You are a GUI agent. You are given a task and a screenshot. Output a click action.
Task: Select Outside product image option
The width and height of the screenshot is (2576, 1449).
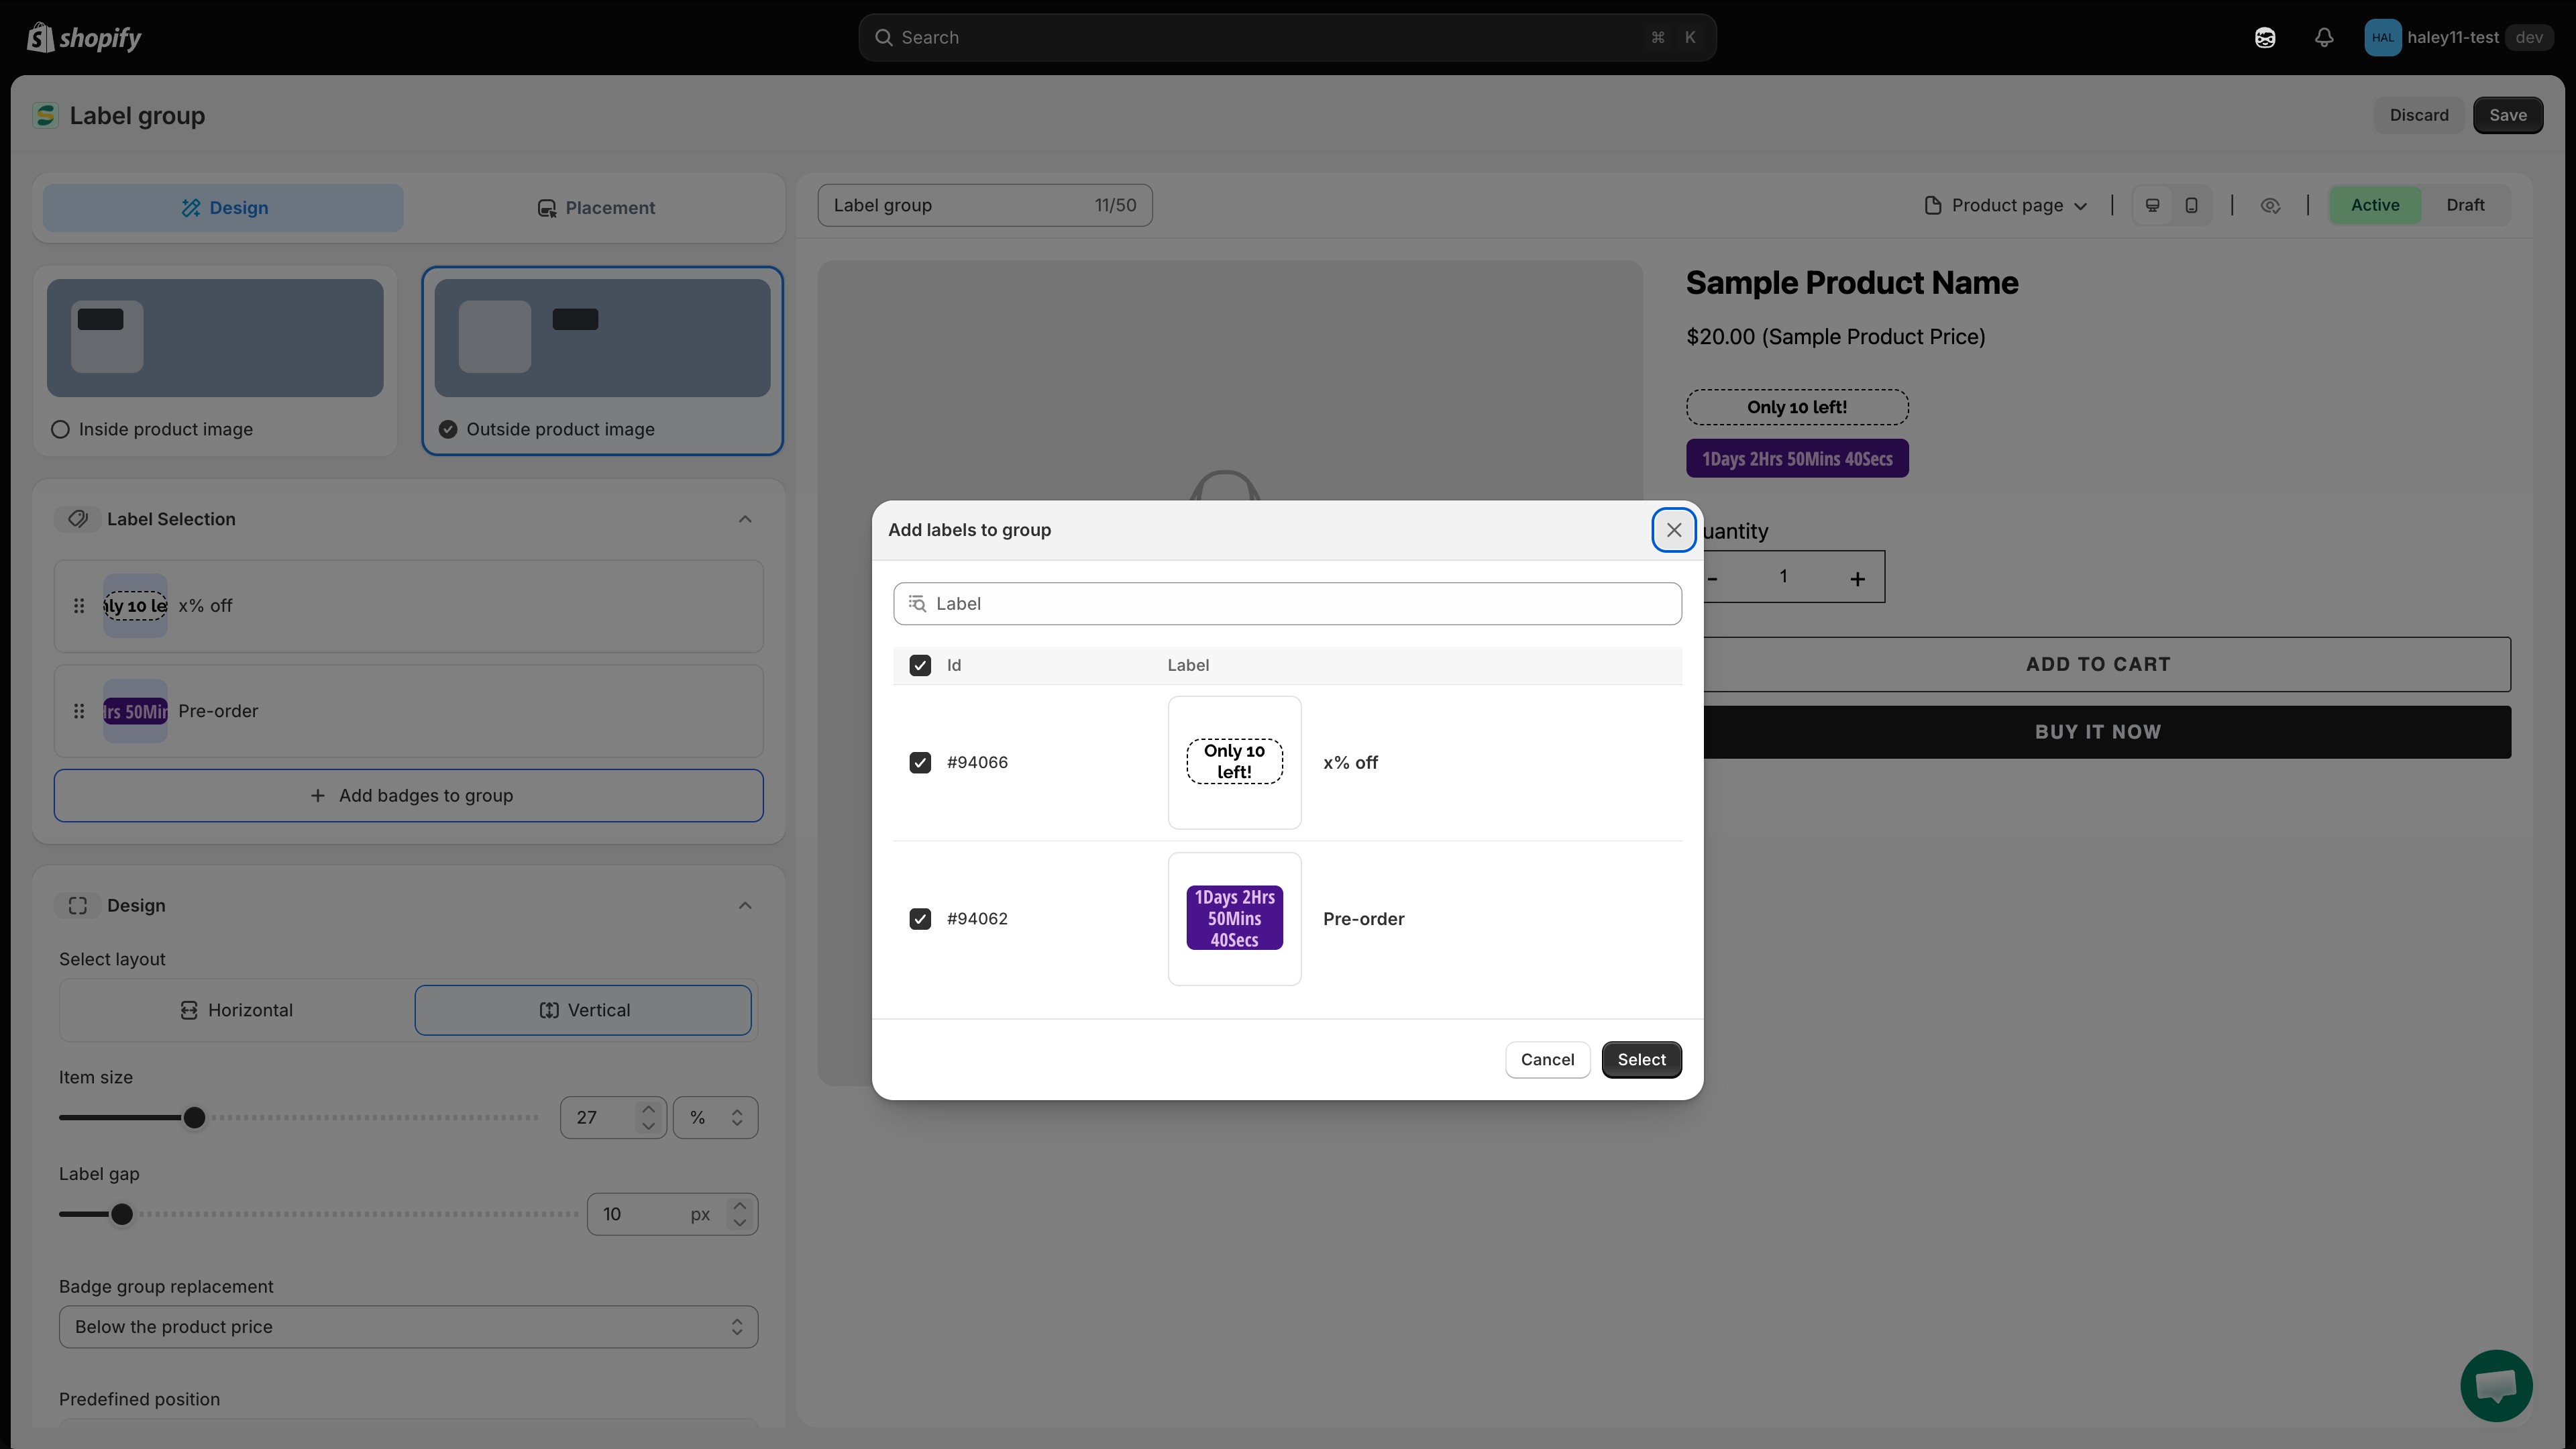point(602,360)
